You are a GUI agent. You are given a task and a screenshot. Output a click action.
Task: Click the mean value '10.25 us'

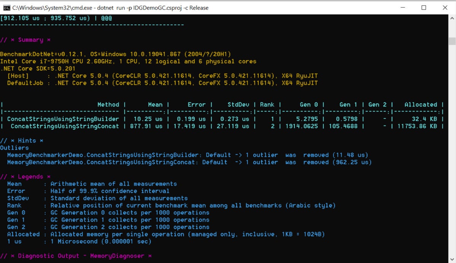[148, 119]
